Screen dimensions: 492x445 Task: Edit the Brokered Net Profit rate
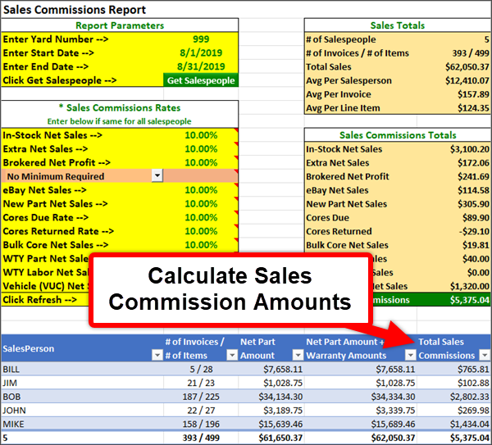click(201, 163)
